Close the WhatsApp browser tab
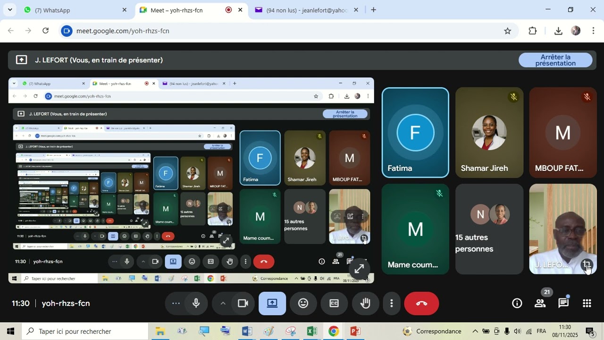 [125, 10]
